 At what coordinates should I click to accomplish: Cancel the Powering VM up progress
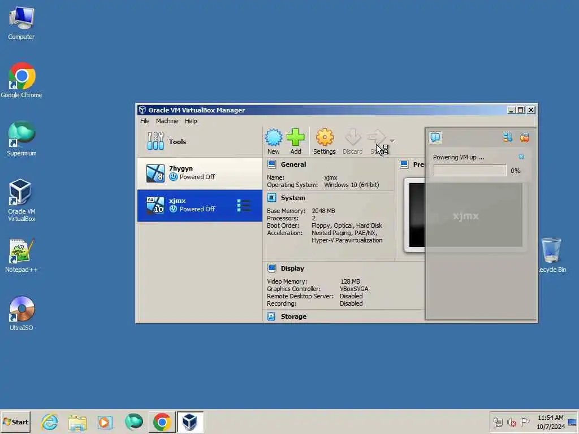coord(521,157)
